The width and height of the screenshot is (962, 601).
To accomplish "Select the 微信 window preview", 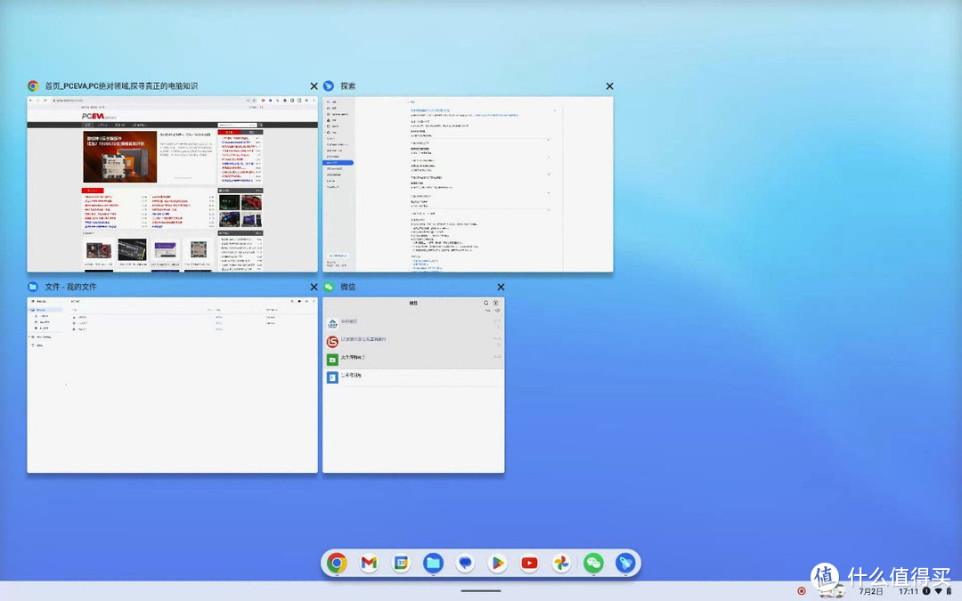I will (414, 385).
